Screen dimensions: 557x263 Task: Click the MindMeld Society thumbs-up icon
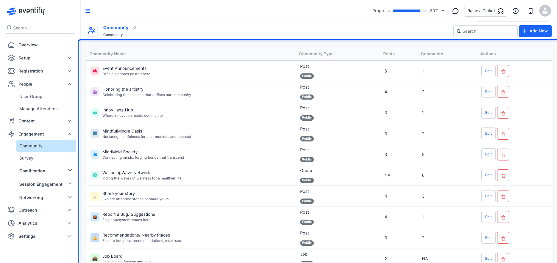point(95,155)
